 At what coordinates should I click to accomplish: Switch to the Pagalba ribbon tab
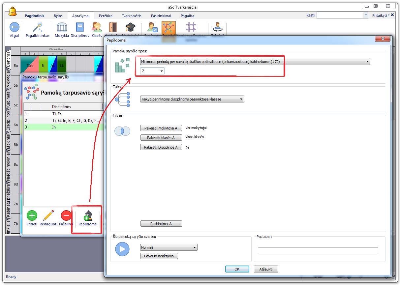point(187,16)
